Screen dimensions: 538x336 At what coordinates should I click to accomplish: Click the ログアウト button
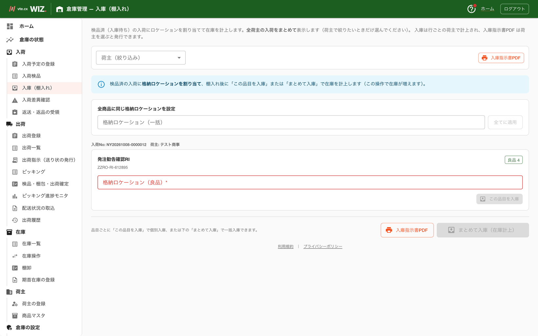pos(514,9)
